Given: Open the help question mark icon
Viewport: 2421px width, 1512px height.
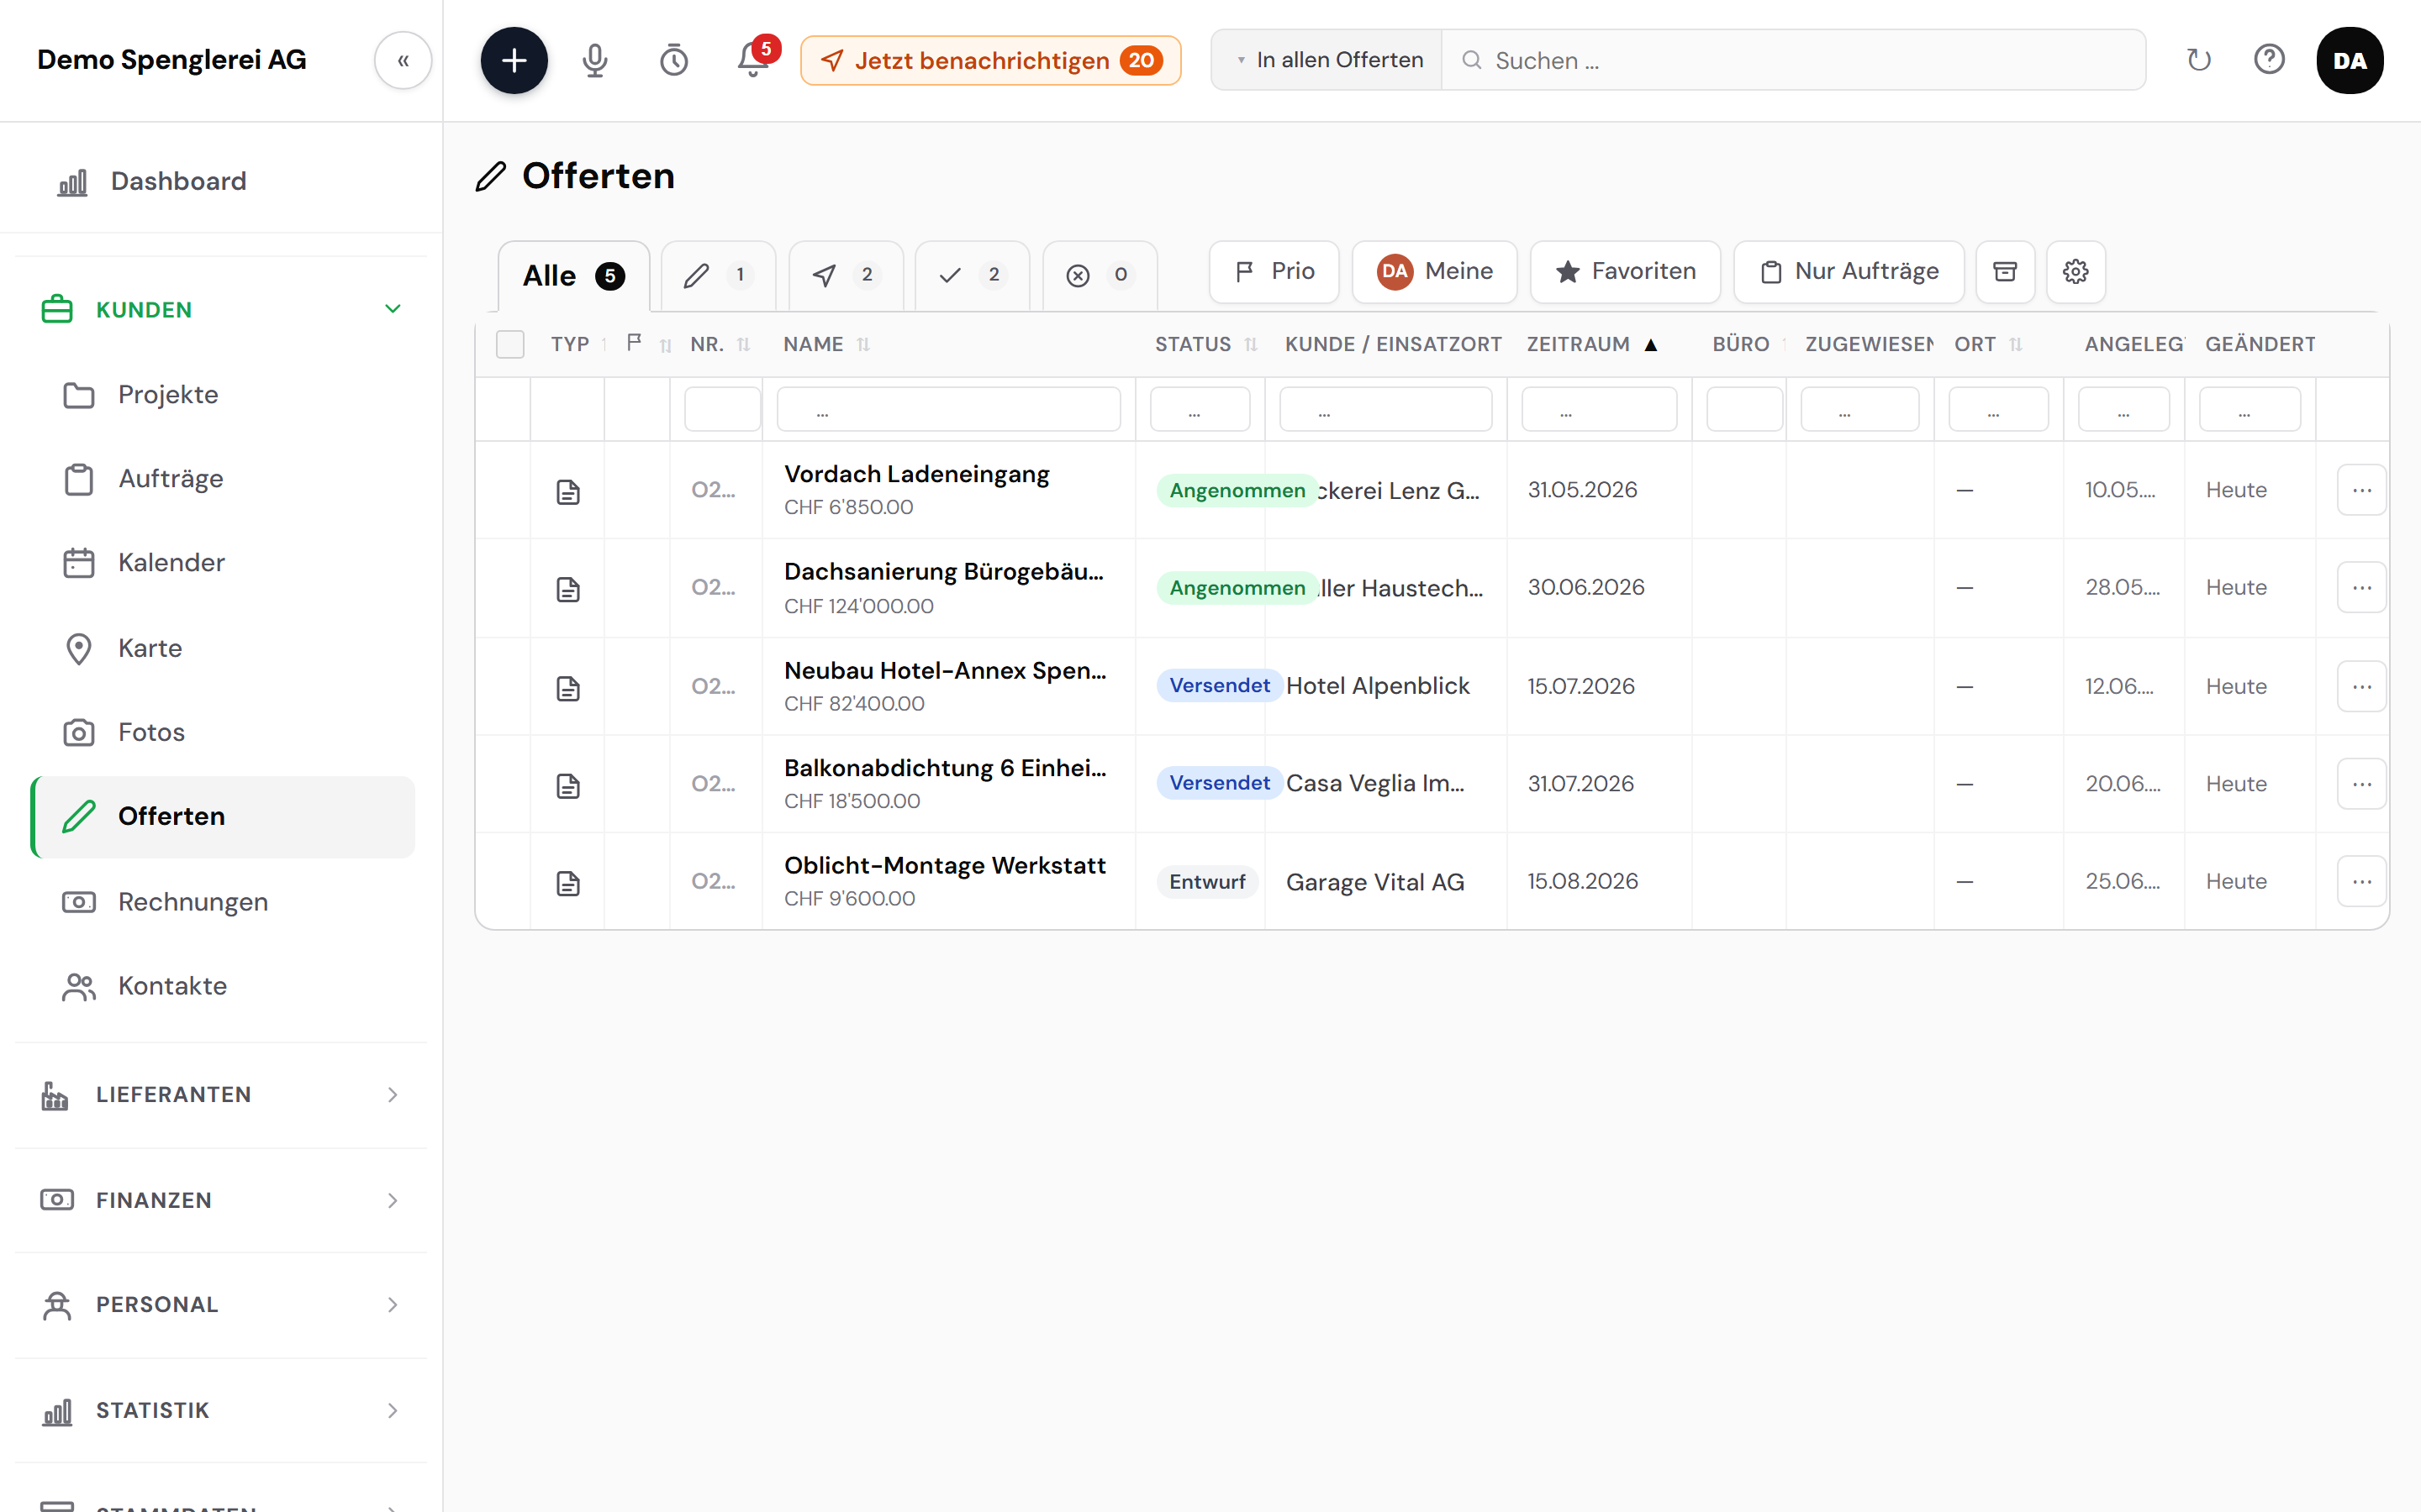Looking at the screenshot, I should [x=2269, y=60].
